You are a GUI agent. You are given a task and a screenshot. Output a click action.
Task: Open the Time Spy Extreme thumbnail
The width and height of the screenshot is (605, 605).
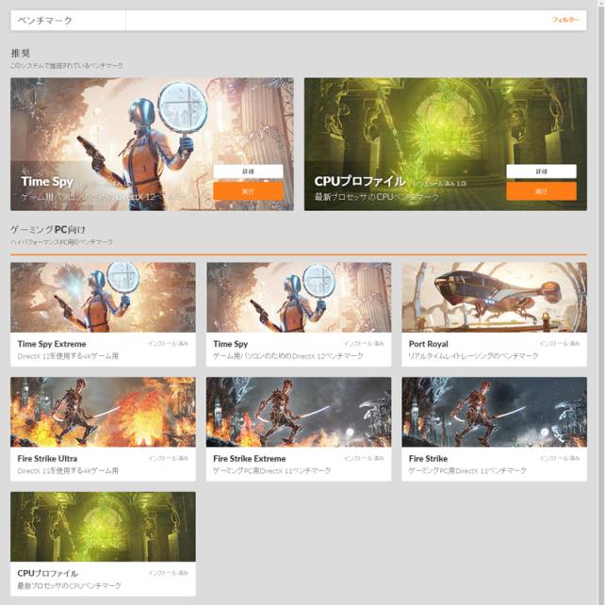click(x=103, y=297)
